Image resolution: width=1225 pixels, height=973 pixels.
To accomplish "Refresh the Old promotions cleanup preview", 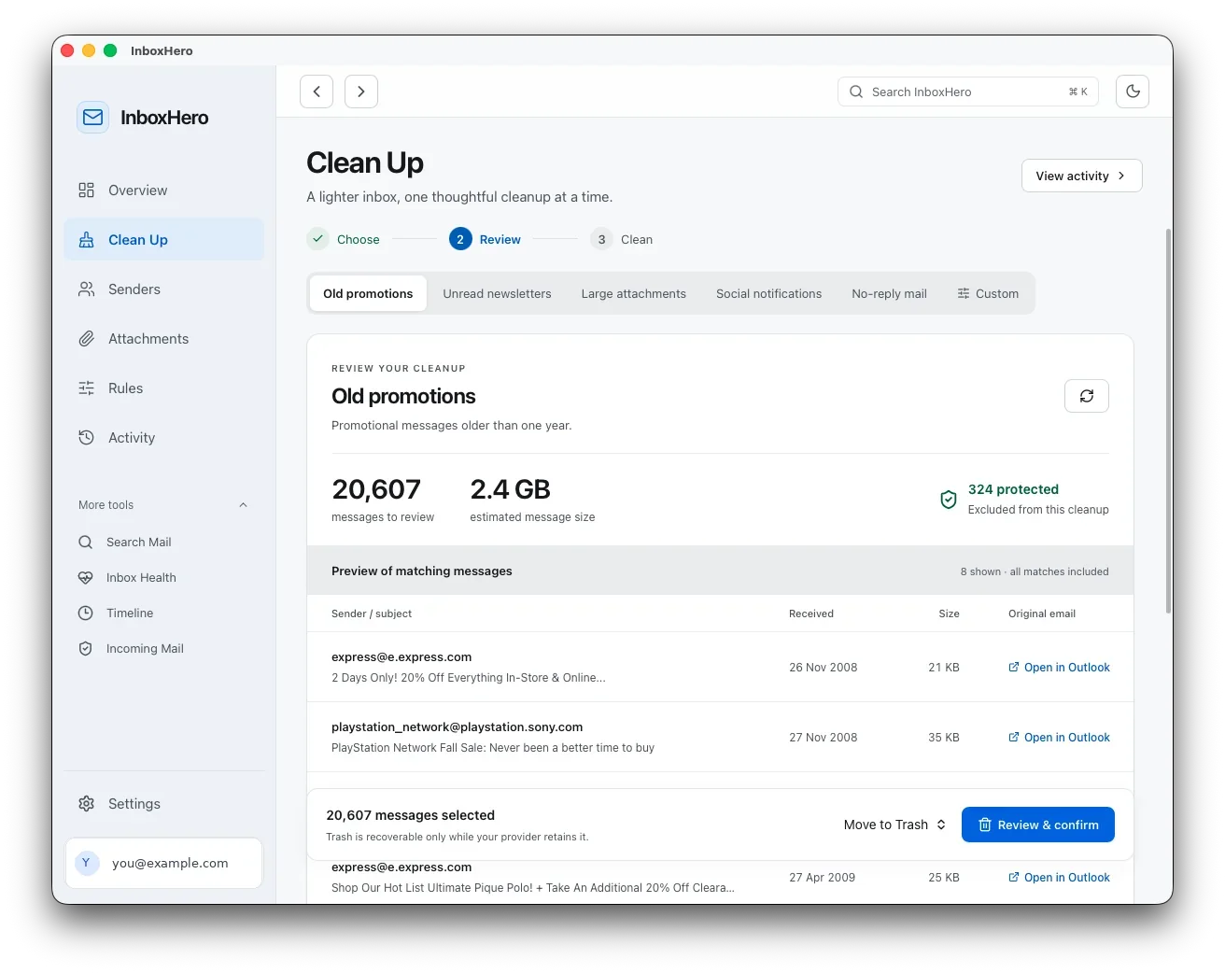I will pyautogui.click(x=1087, y=396).
